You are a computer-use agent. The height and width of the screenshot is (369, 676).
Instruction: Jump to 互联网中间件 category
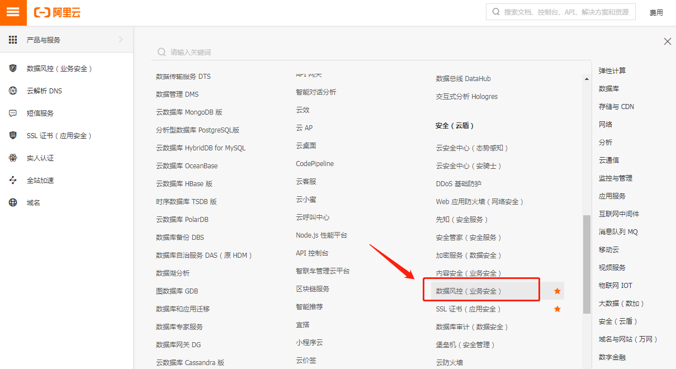click(619, 214)
